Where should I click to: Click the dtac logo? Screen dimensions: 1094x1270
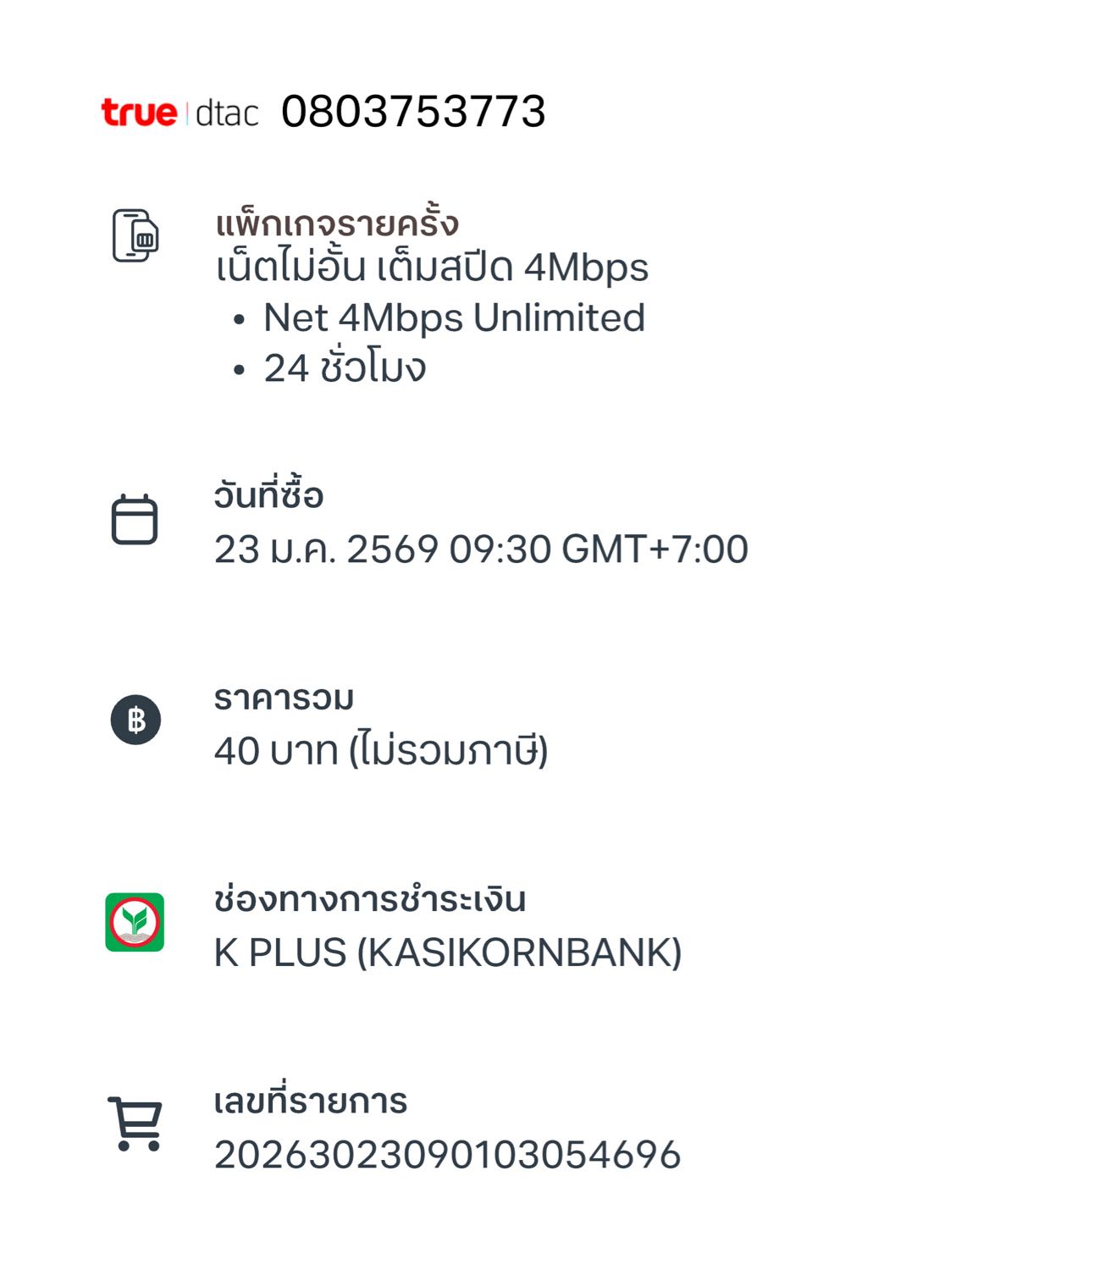[226, 113]
